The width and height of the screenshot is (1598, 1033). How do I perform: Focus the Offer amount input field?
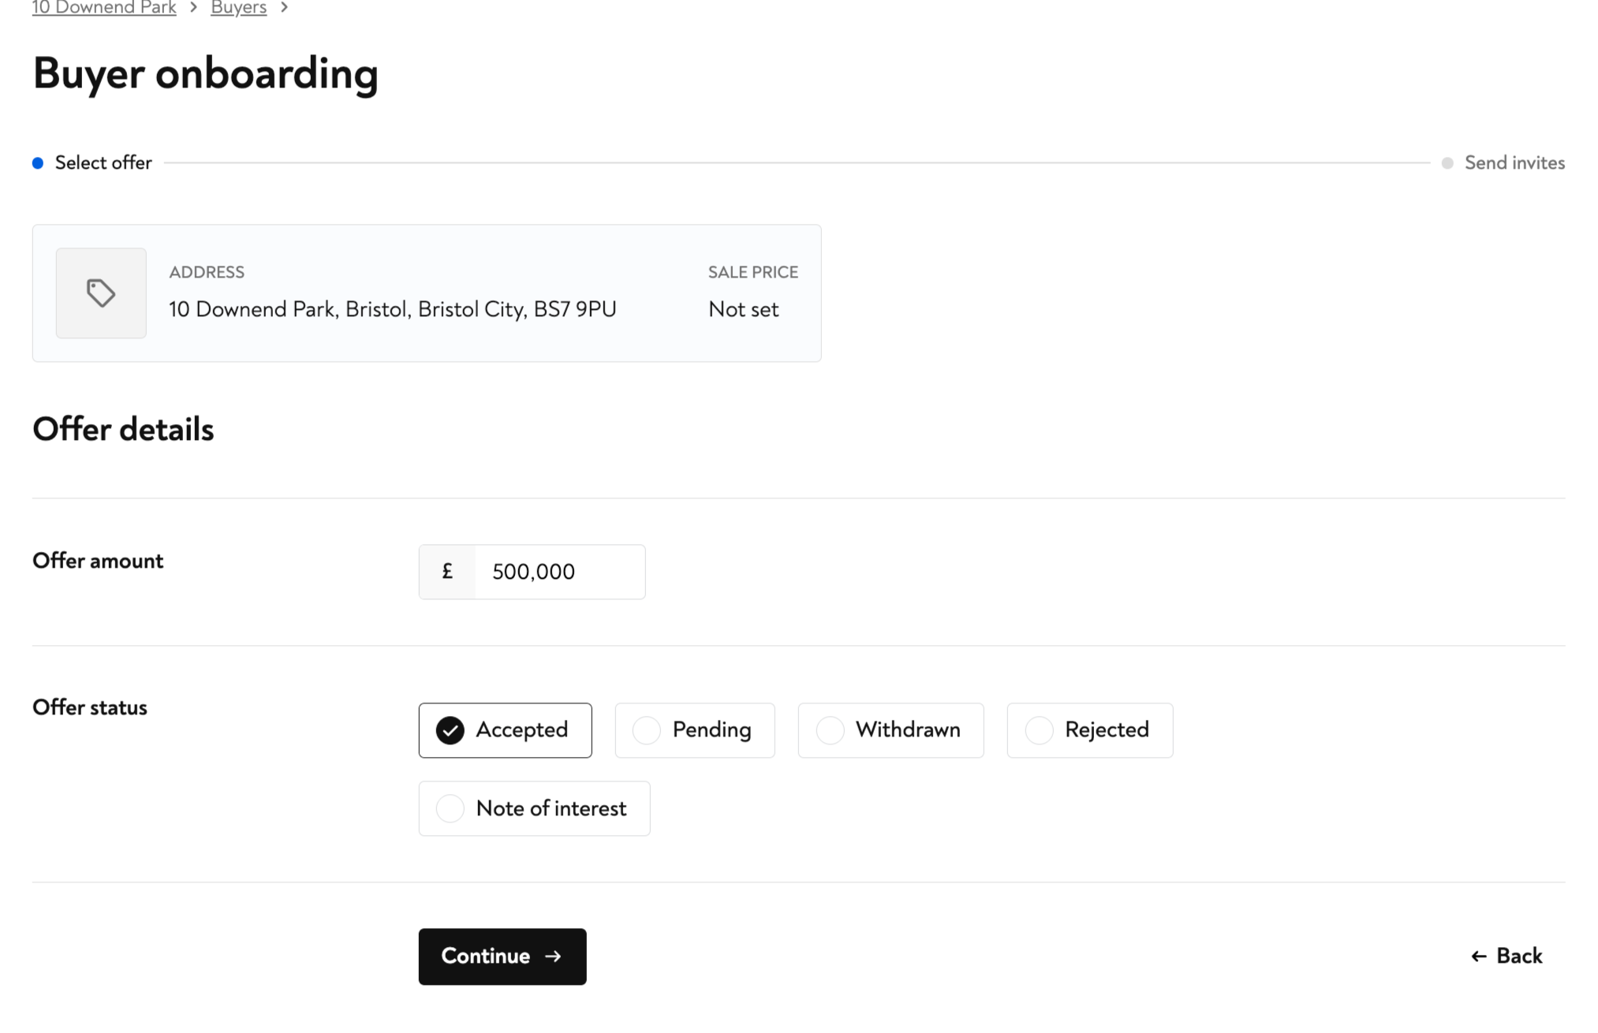(x=558, y=572)
